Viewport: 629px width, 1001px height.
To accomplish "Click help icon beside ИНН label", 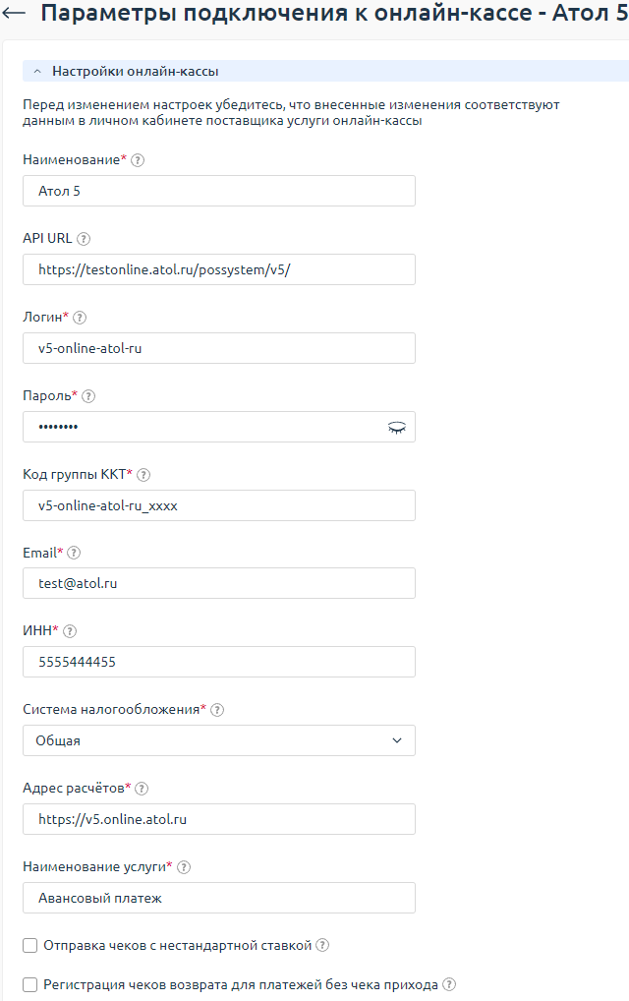I will 69,631.
